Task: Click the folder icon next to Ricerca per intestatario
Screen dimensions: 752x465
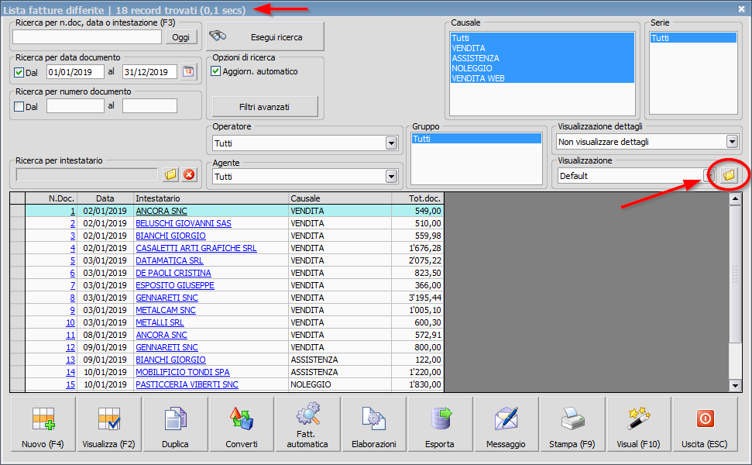Action: tap(170, 174)
